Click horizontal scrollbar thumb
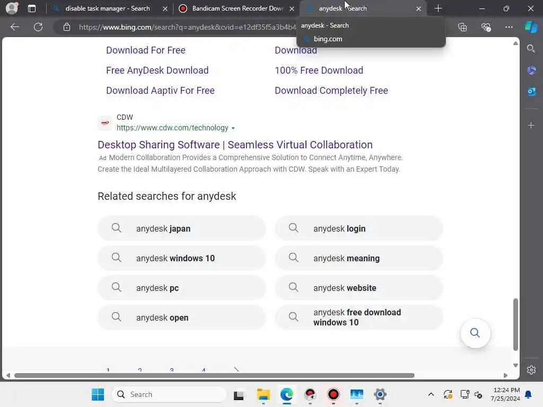Screen dimensions: 543x407 point(214,376)
